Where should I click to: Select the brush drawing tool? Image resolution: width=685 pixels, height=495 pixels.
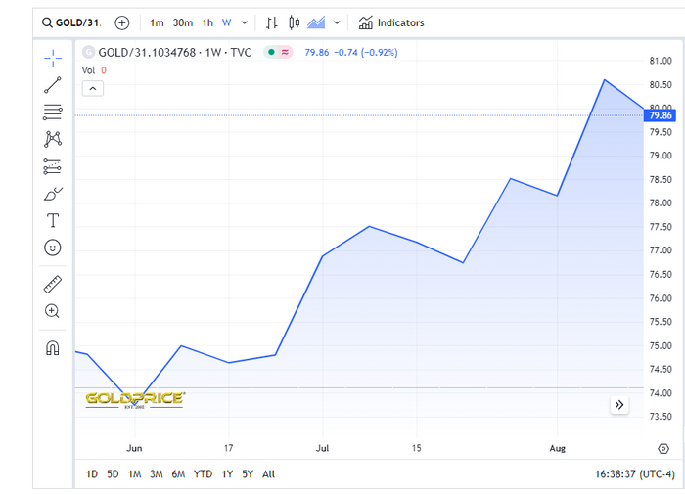[53, 194]
